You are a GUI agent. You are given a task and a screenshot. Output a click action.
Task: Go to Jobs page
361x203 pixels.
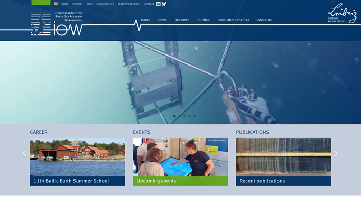90,4
